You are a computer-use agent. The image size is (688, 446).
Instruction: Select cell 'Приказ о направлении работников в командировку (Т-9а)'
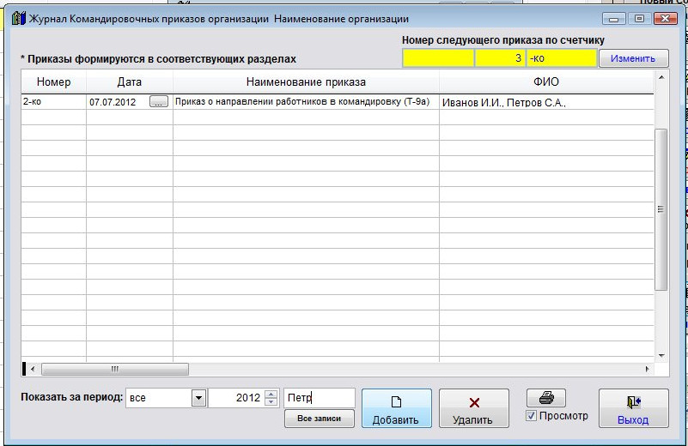click(306, 102)
